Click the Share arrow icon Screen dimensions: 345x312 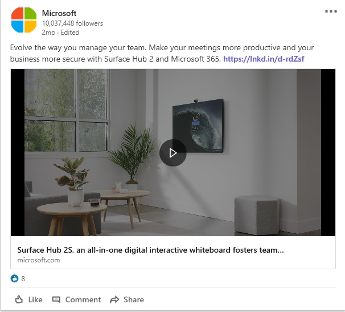[114, 299]
